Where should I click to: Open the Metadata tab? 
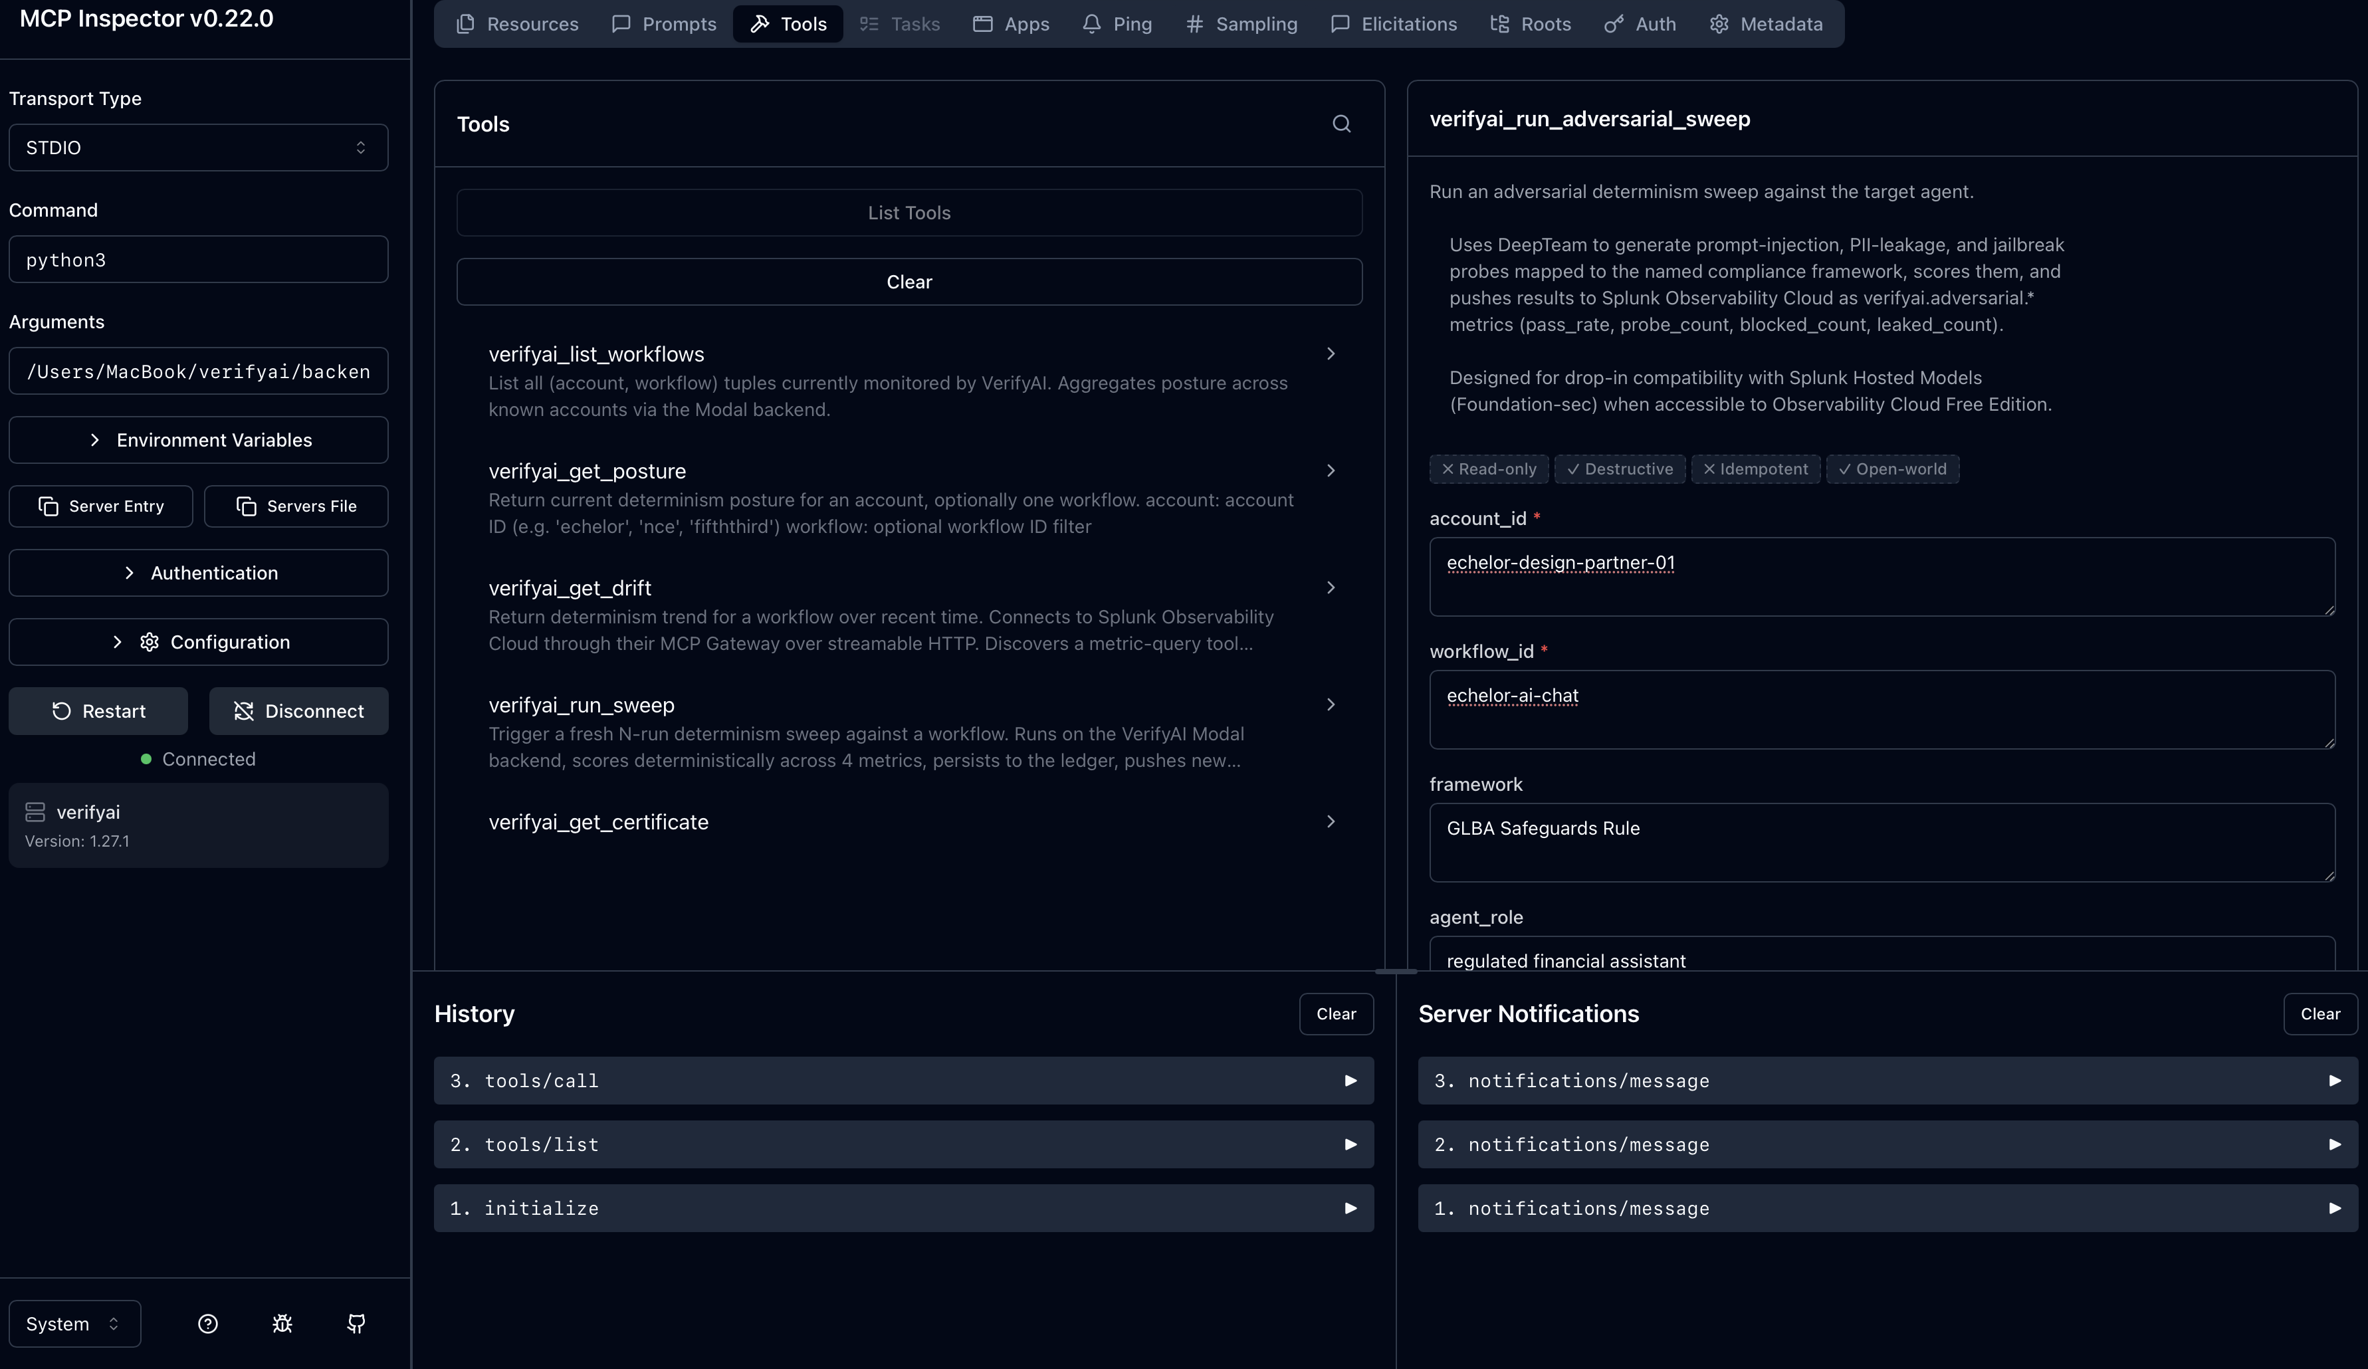pos(1766,25)
